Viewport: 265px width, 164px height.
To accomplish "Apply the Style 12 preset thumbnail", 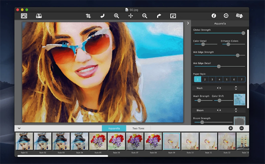I will click(x=227, y=141).
